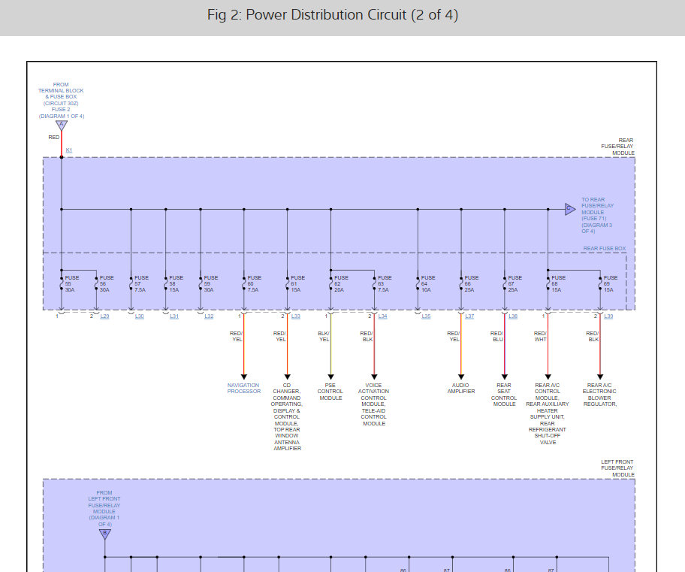Click the 'To Rear Fuse/Relay Module (Fuse 71)' reference
This screenshot has width=685, height=572.
(x=597, y=215)
